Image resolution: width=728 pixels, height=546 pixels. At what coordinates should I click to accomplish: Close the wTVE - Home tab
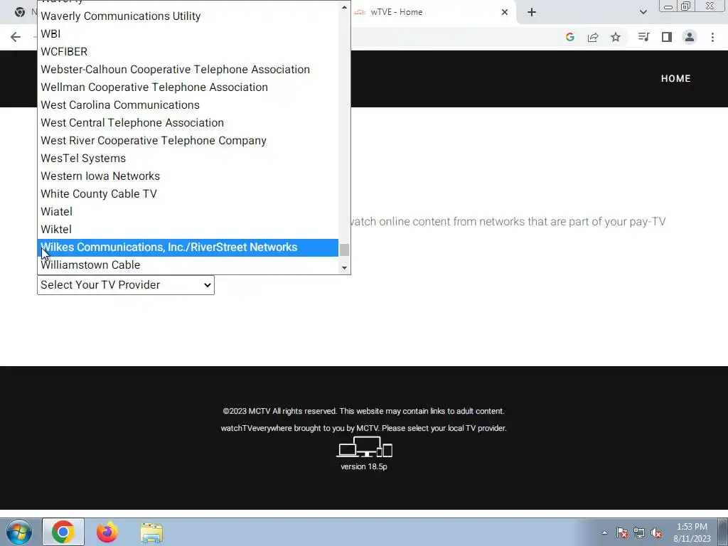505,12
